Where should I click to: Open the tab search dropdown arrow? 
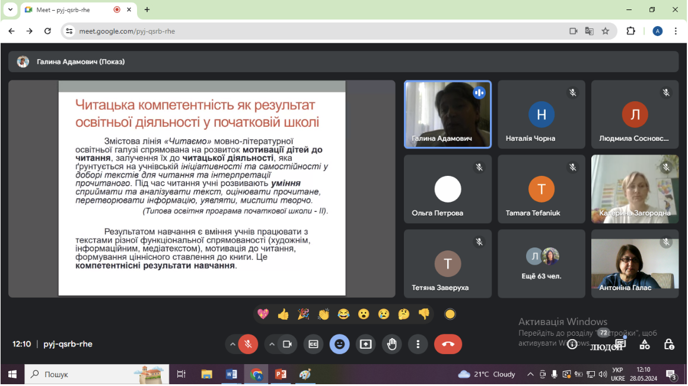click(x=10, y=9)
